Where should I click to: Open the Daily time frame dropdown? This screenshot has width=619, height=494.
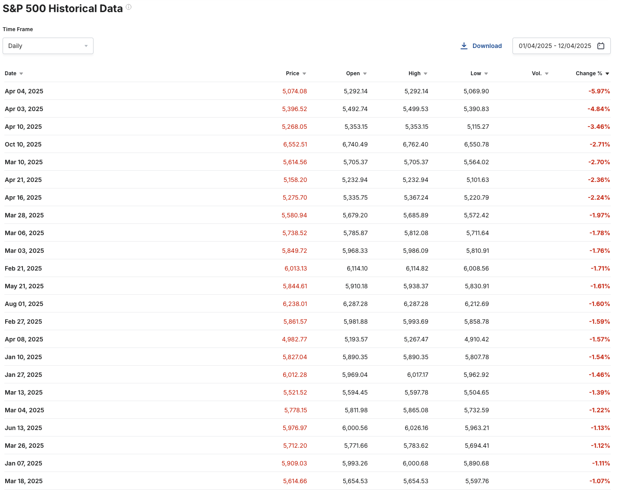pyautogui.click(x=48, y=46)
